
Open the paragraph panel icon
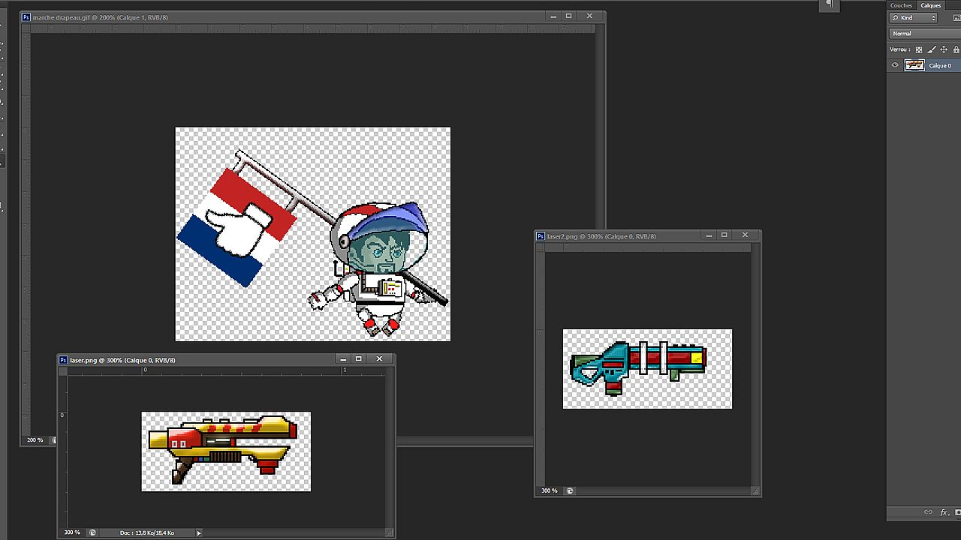click(830, 4)
